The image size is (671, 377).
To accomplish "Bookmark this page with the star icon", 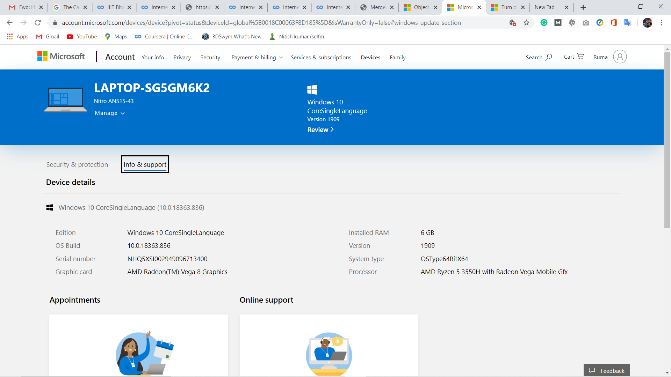I will 526,22.
